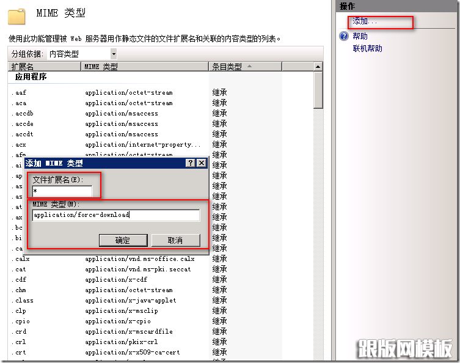Screen dimensions: 460x363
Task: Click application/x-msclip MIME value
Action: (x=122, y=311)
